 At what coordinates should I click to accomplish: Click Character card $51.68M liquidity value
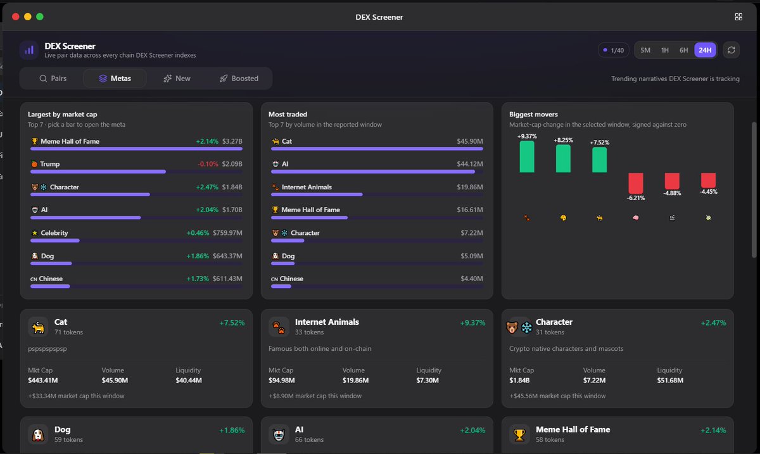coord(671,380)
